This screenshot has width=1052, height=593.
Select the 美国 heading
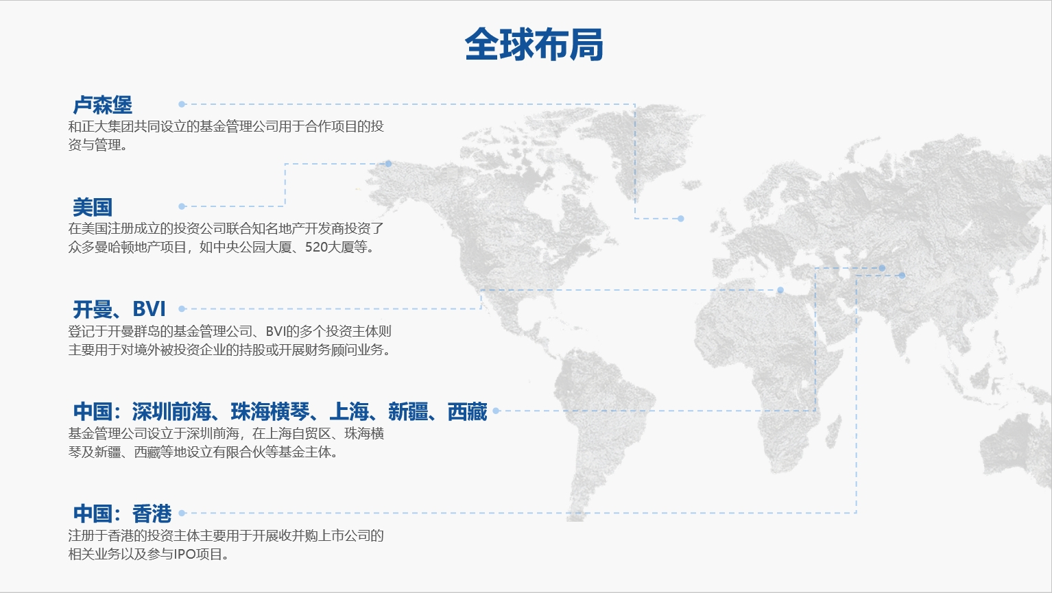click(x=93, y=207)
